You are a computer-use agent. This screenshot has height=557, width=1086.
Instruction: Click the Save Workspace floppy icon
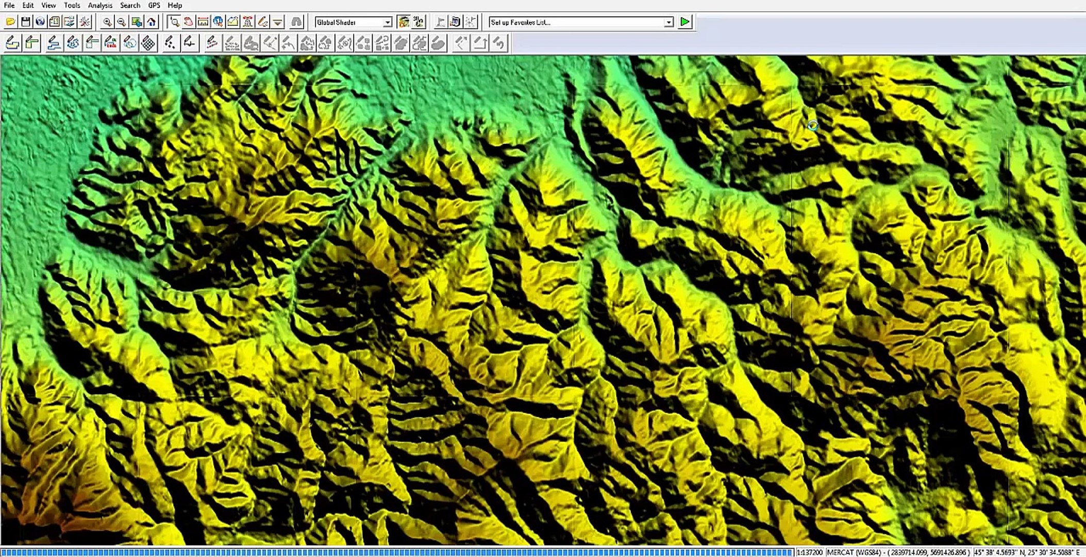(25, 22)
